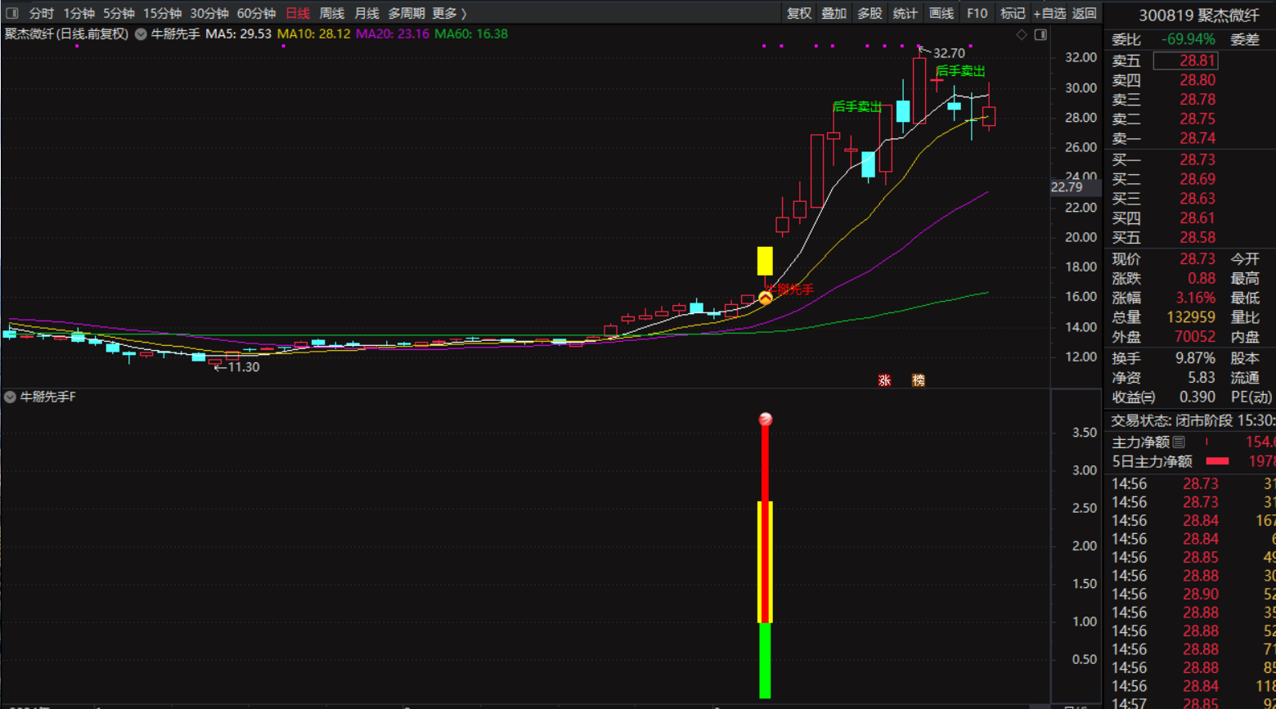Click the 牛掰先手 signal marker on chart
The width and height of the screenshot is (1276, 709).
(765, 298)
